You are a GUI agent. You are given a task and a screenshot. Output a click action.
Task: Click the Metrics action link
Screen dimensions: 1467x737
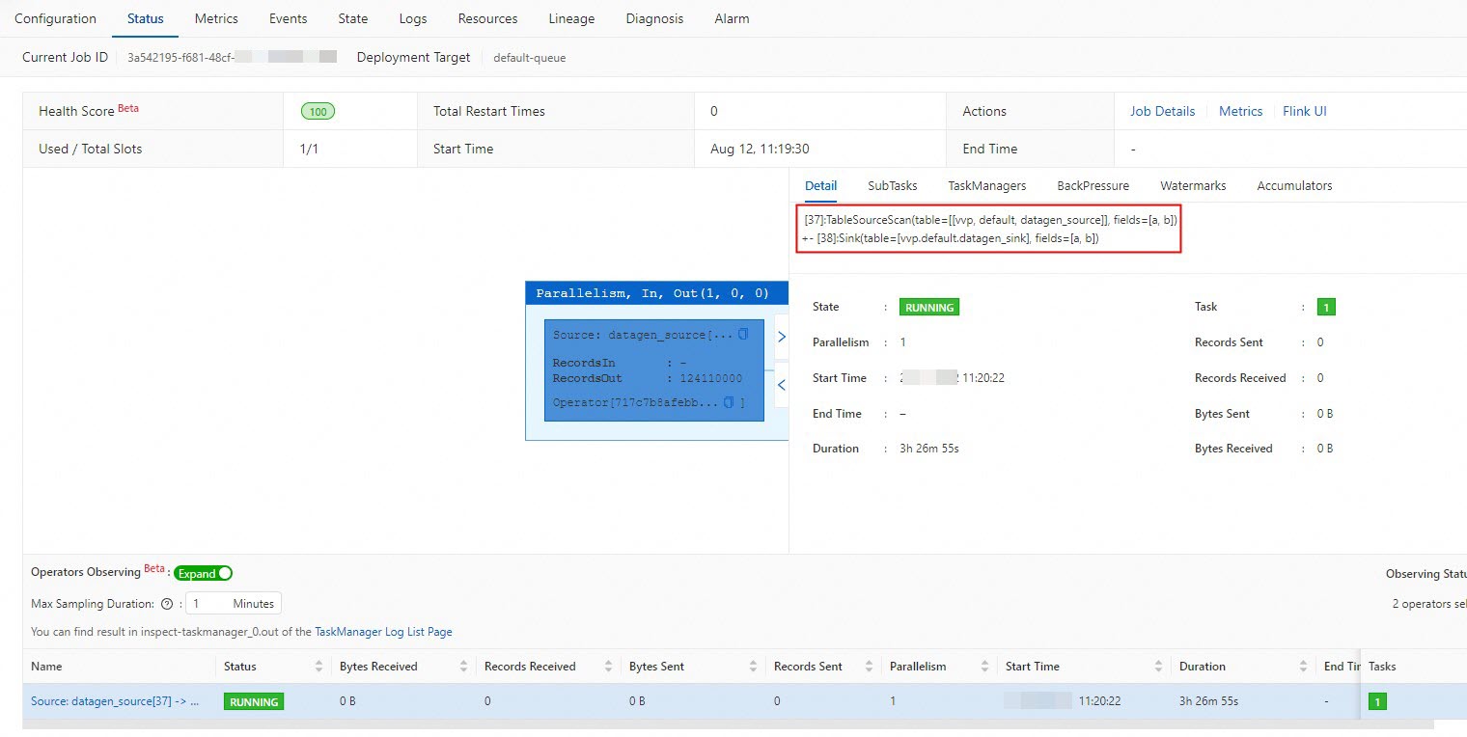point(1241,111)
